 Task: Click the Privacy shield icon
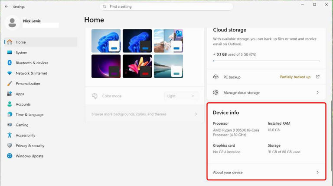coord(10,145)
